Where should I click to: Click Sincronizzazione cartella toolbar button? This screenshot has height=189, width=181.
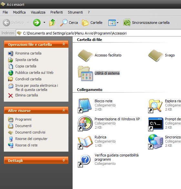(146, 23)
